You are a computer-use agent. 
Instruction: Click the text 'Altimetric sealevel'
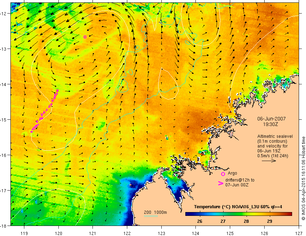(x=275, y=136)
